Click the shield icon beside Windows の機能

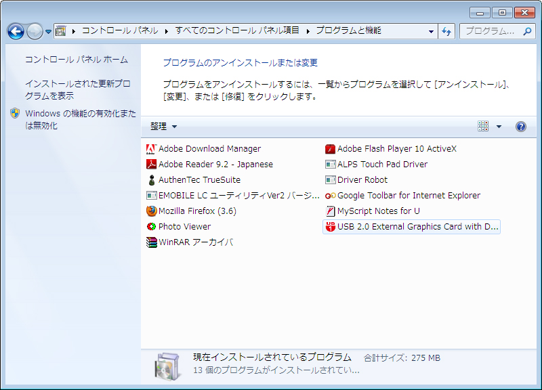tap(15, 113)
